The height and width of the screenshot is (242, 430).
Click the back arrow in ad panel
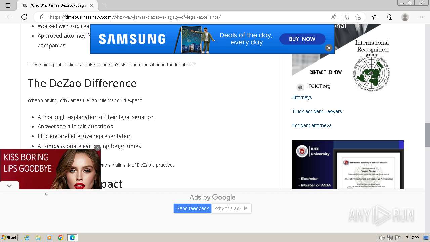[x=46, y=194]
